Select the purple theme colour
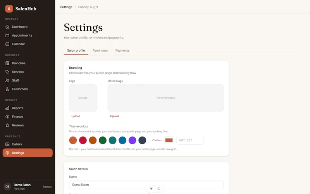The height and width of the screenshot is (194, 310). [132, 140]
